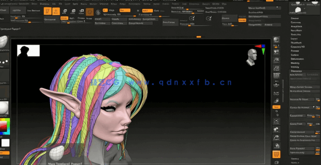The width and height of the screenshot is (321, 165).
Task: Expand the Geometry HD subpalette
Action: coord(298,47)
